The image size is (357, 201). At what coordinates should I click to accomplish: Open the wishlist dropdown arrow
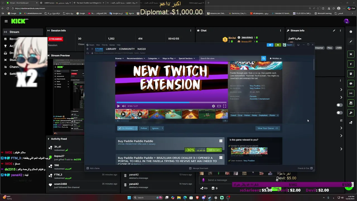[x=136, y=128]
